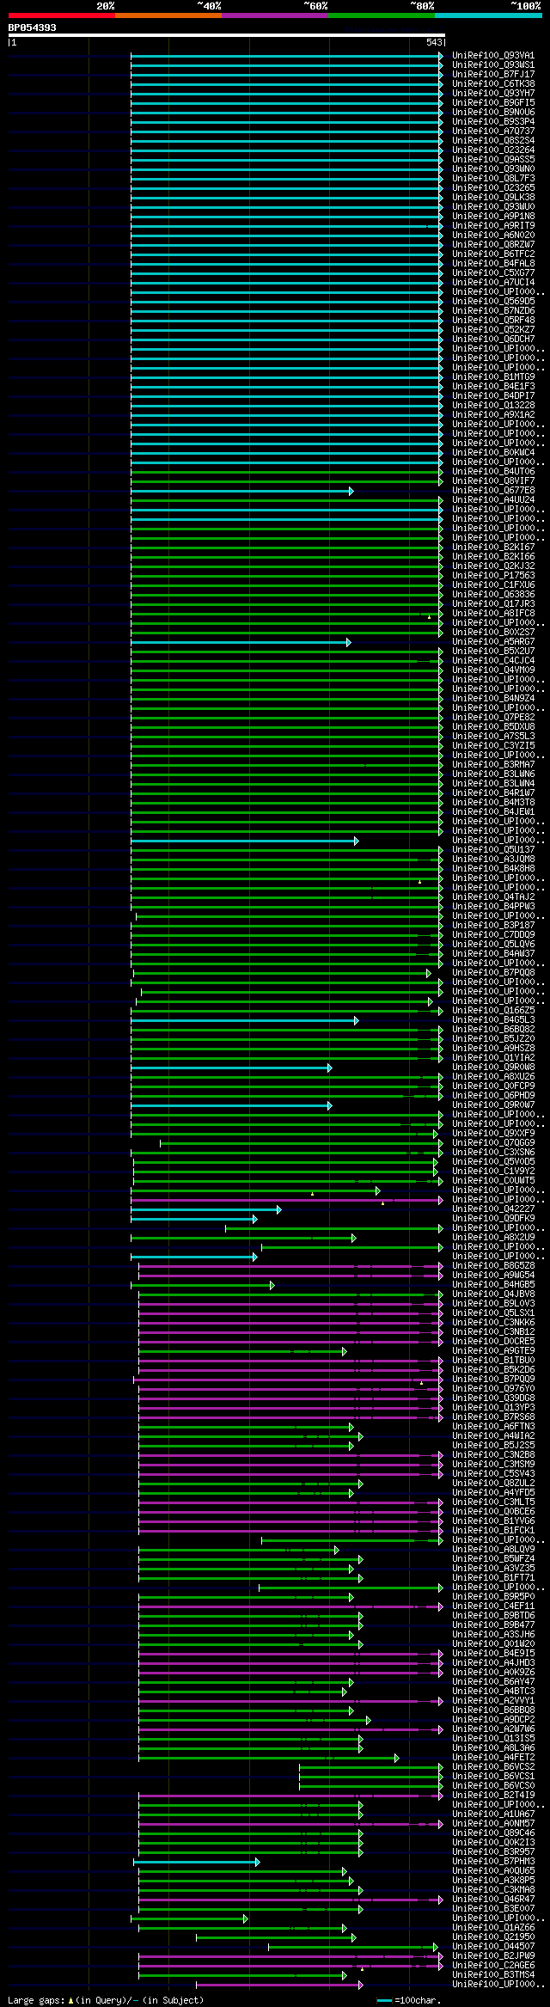
Task: Select the UniRef100_A4UU24 label
Action: [x=493, y=499]
